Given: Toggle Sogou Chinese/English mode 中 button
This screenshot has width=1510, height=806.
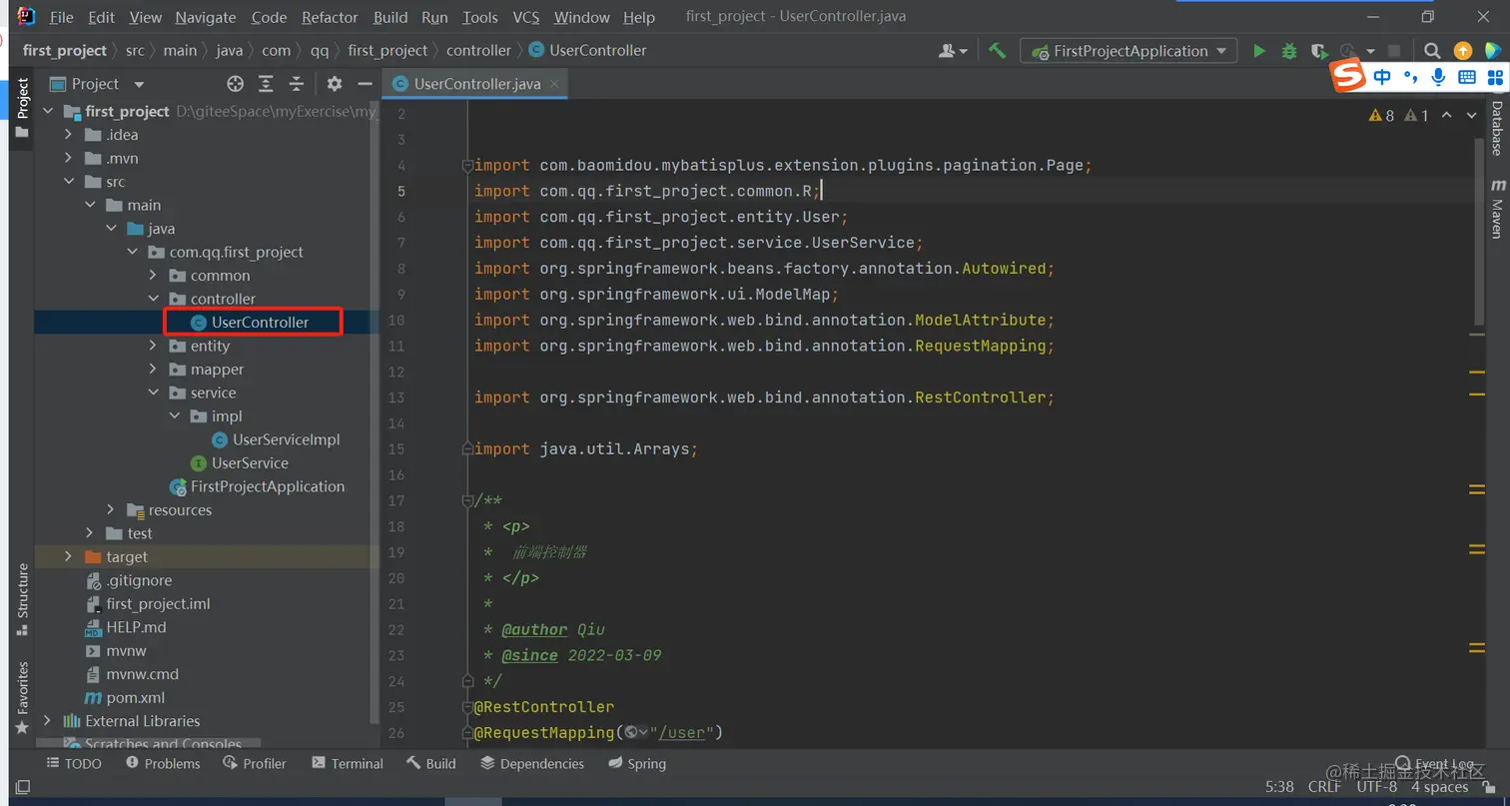Looking at the screenshot, I should (1382, 77).
